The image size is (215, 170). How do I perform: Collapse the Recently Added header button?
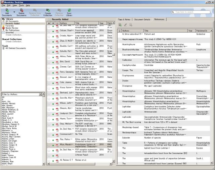49,19
